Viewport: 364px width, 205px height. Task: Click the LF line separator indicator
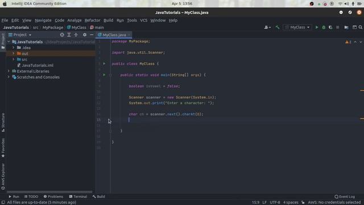point(264,203)
